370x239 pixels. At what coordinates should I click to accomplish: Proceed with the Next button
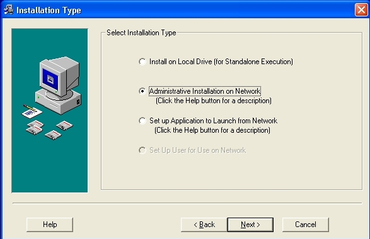pos(250,225)
